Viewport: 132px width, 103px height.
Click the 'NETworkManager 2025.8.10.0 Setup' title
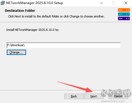coord(34,3)
